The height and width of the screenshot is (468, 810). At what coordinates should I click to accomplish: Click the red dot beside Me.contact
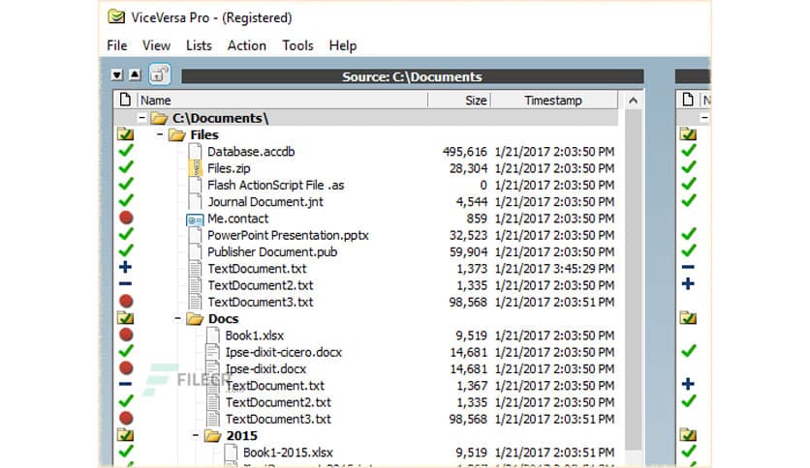(126, 218)
